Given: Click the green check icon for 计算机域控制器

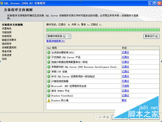Looking at the screenshot, I should [x=49, y=81].
